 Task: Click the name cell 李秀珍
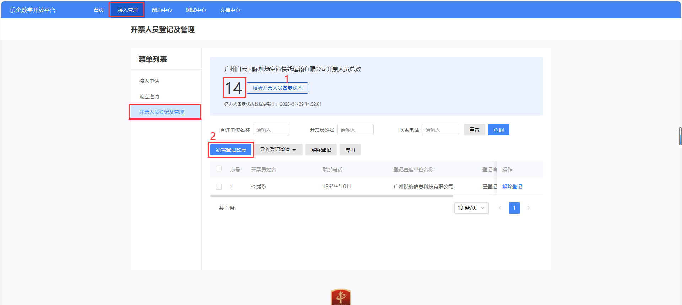pos(259,187)
